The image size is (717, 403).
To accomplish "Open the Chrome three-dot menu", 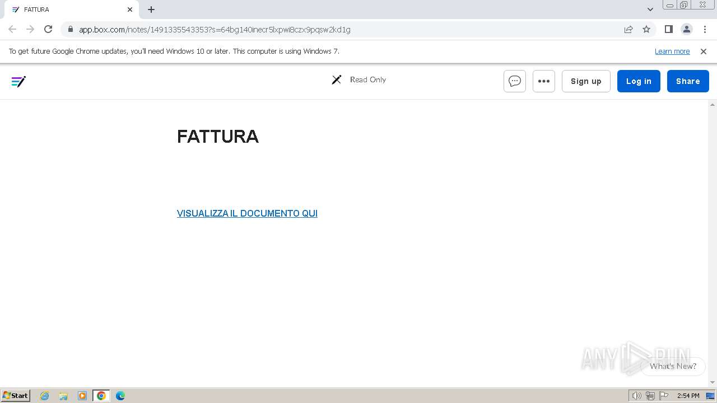I will click(x=705, y=30).
